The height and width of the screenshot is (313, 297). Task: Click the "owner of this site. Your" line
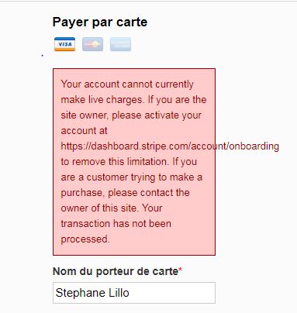[112, 208]
